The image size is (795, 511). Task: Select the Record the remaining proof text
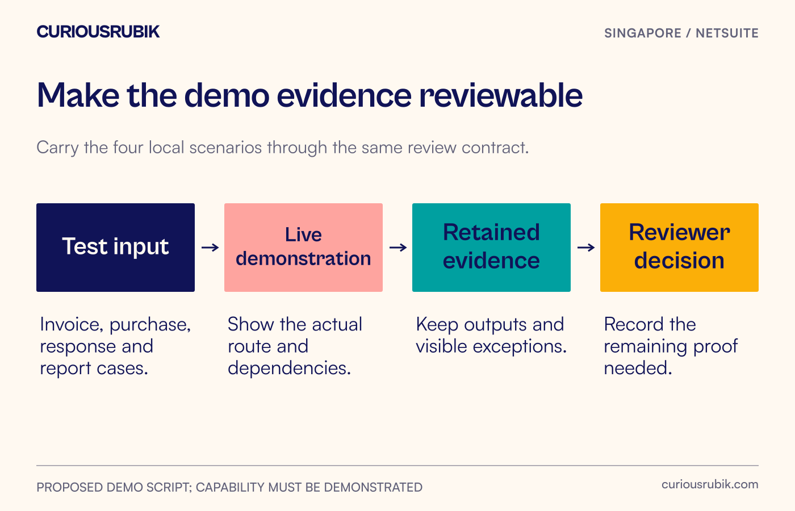click(671, 346)
